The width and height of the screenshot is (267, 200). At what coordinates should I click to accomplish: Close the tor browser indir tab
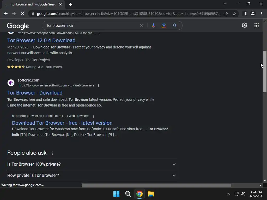pyautogui.click(x=60, y=4)
